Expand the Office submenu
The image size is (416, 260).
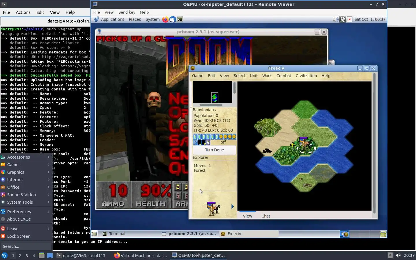coord(26,187)
